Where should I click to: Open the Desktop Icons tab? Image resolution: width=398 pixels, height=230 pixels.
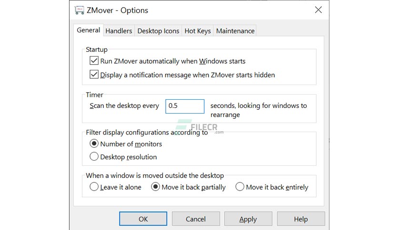click(x=158, y=31)
